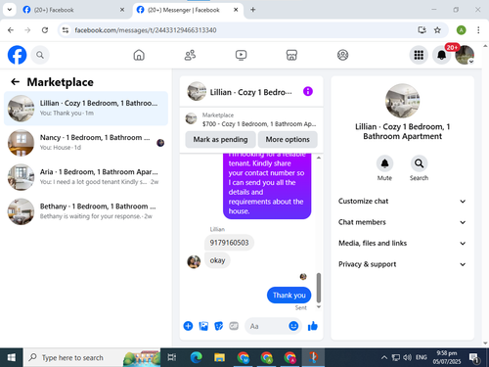Go back in browser history
489x367 pixels.
click(x=11, y=30)
